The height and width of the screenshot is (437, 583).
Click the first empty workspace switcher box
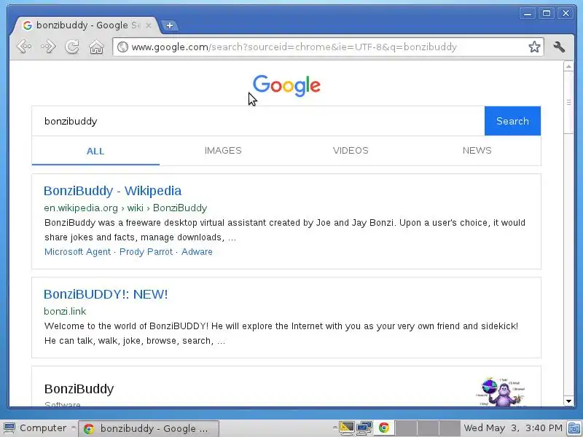point(406,428)
